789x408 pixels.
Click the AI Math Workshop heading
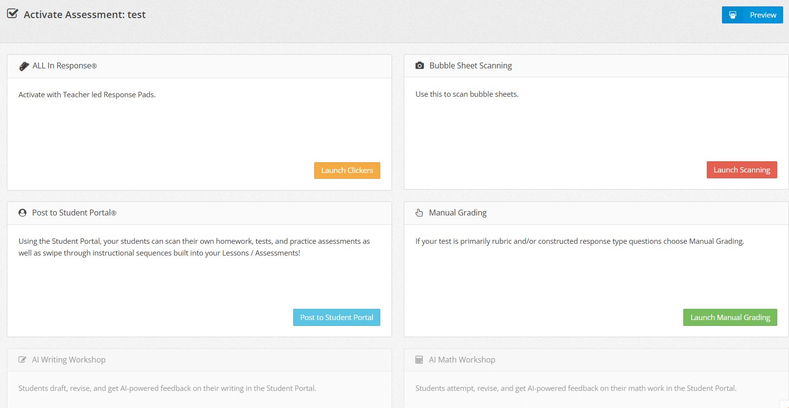pos(462,360)
